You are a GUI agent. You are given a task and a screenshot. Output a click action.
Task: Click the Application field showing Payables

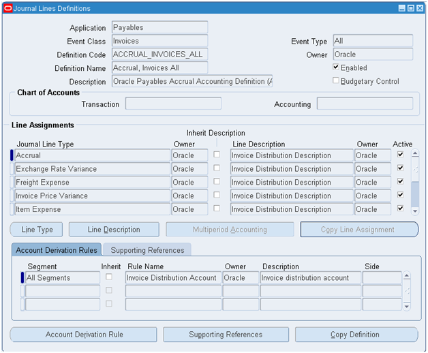click(159, 27)
